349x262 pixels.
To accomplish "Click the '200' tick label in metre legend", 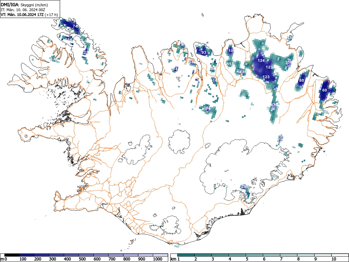I will (x=38, y=259).
